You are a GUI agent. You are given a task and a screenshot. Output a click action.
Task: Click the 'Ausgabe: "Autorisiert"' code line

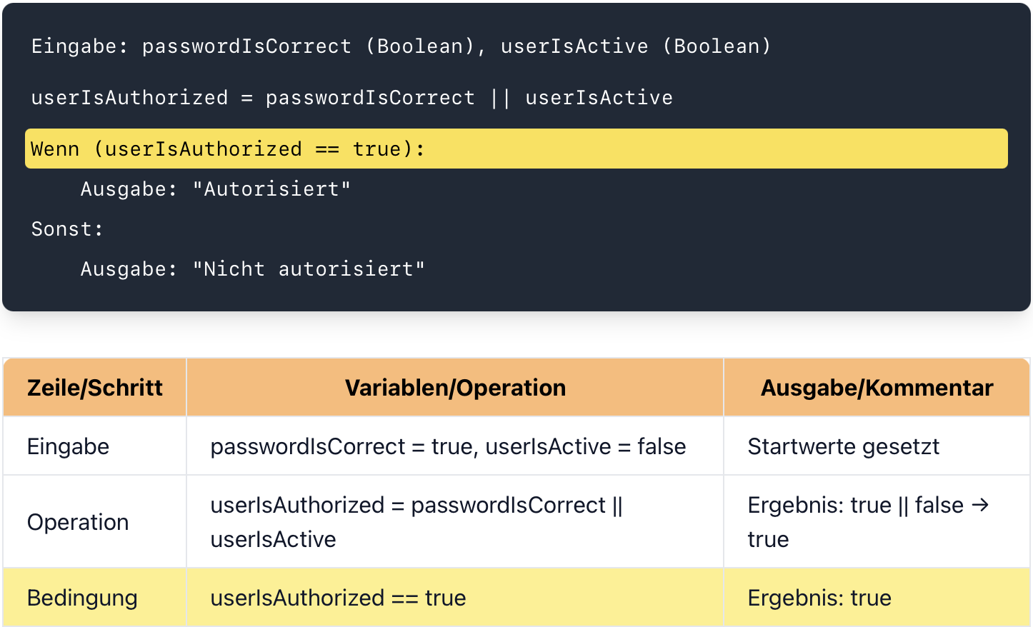pyautogui.click(x=215, y=189)
